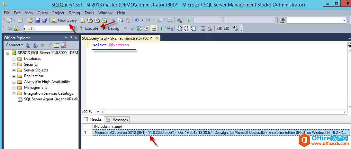
Task: Click Disconnect icon in Object Explorer
Action: pyautogui.click(x=35, y=45)
